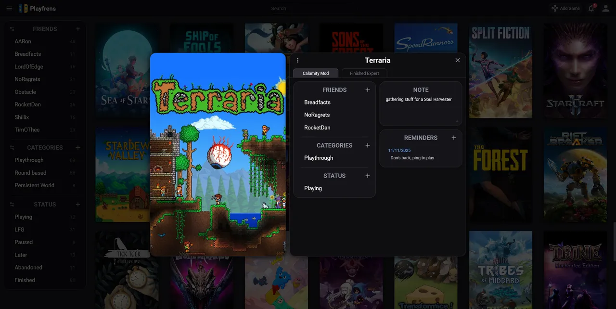The image size is (616, 309).
Task: Click the page vertical scrollbar thumb
Action: click(614, 242)
